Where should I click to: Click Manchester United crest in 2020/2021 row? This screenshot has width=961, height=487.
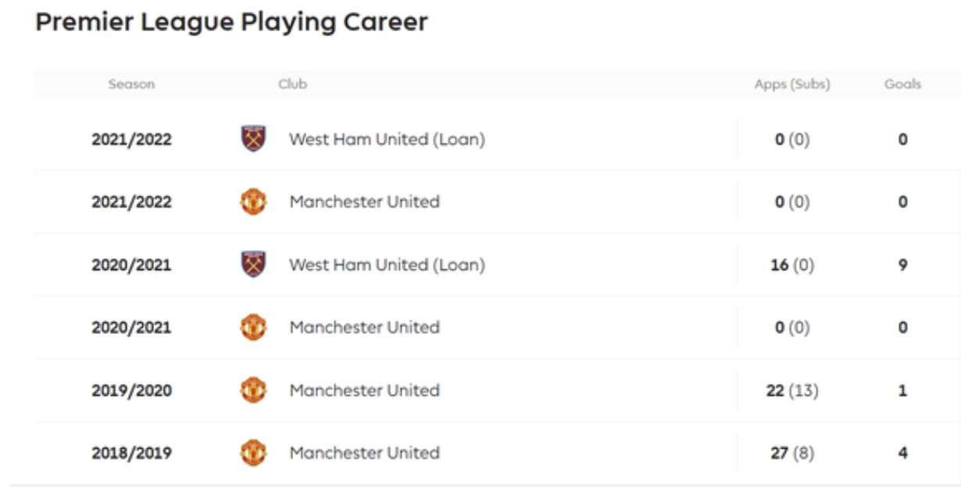253,327
